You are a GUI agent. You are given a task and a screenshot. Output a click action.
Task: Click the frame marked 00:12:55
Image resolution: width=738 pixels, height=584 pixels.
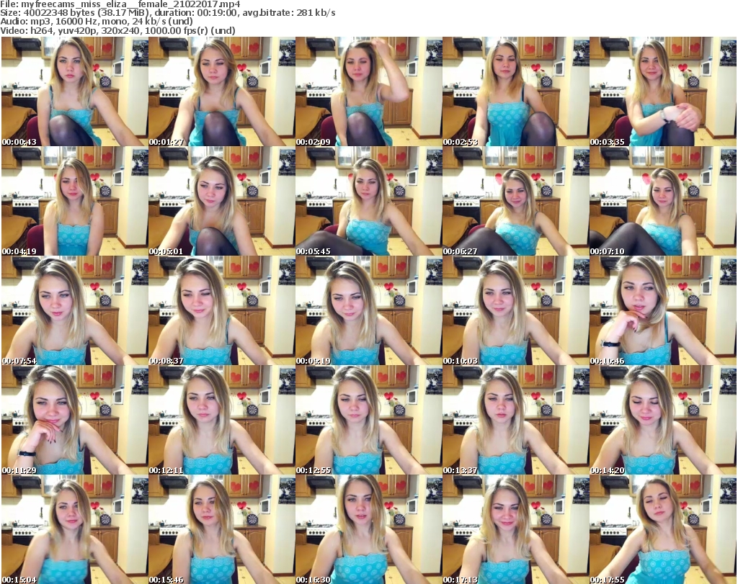coord(368,420)
